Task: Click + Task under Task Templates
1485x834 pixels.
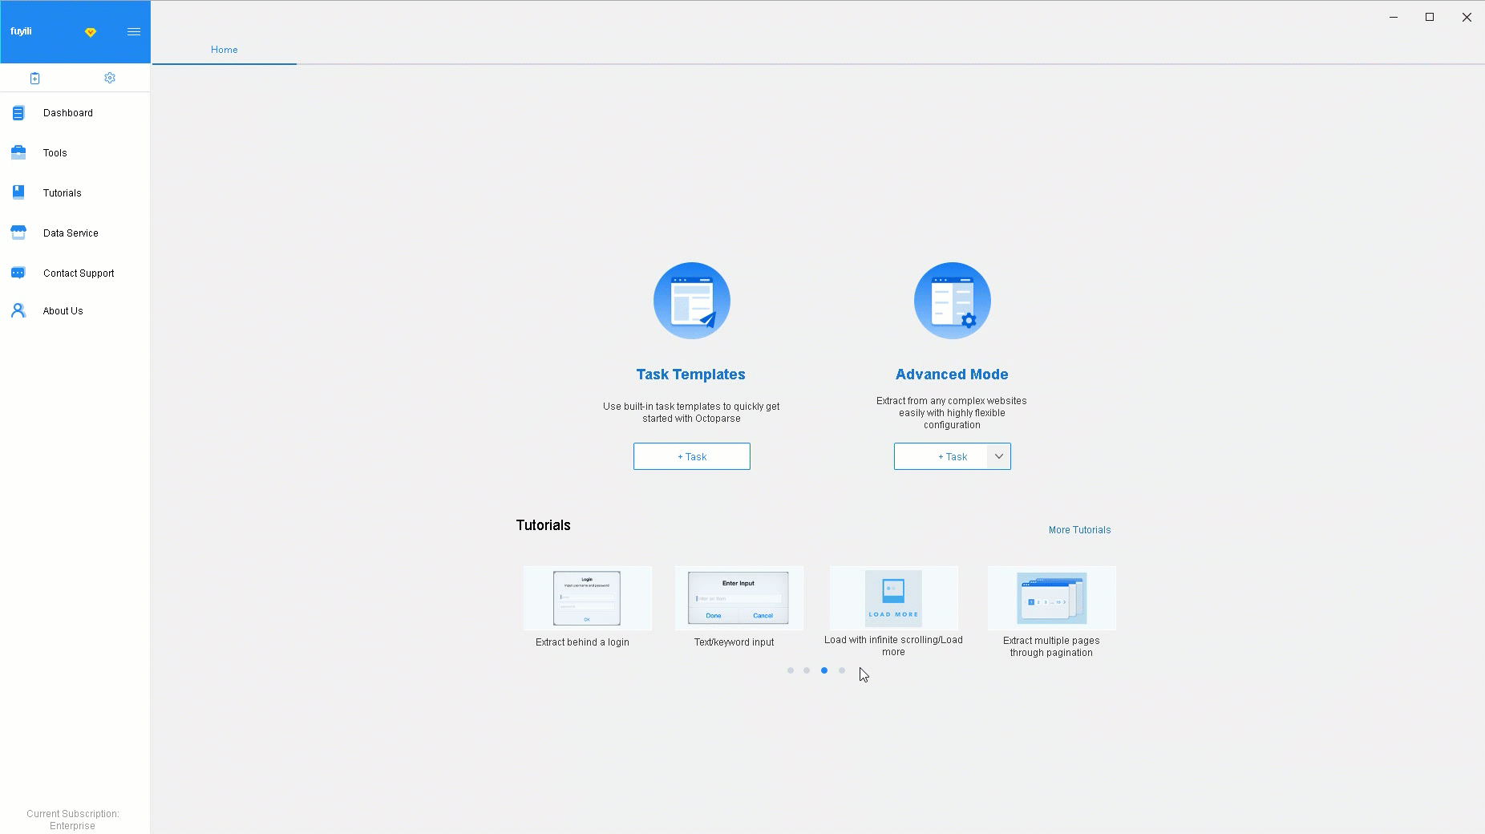Action: click(x=691, y=456)
